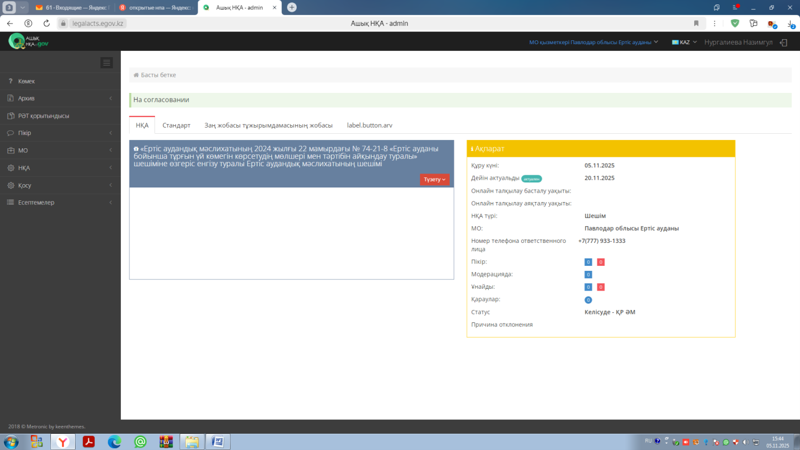Click the browser back arrow
The width and height of the screenshot is (800, 450).
10,24
